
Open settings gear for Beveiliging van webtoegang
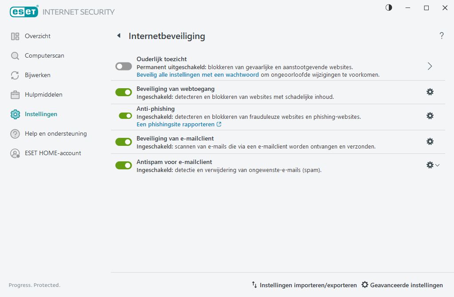(430, 92)
